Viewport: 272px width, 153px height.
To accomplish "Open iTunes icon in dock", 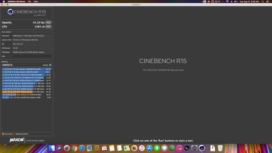I will (x=142, y=148).
